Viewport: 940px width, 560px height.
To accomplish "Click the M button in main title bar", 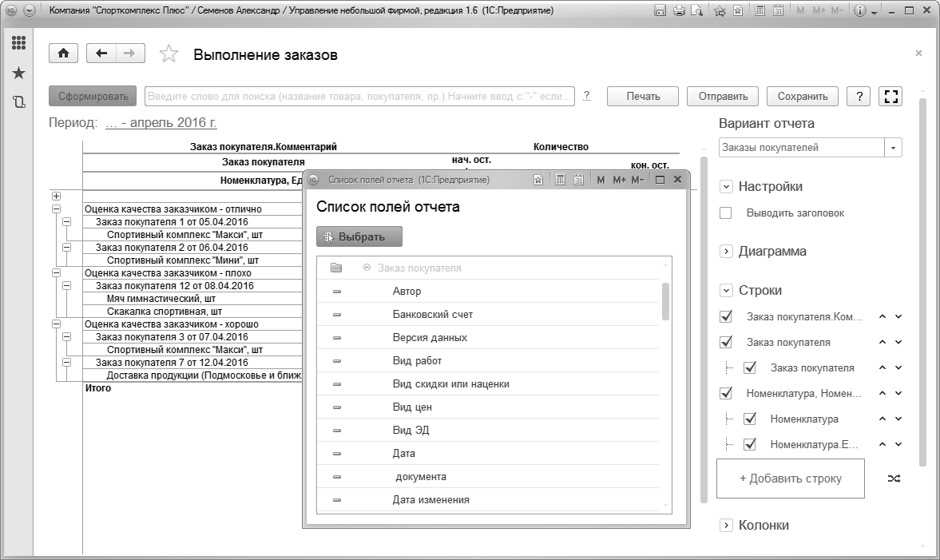I will click(x=800, y=11).
